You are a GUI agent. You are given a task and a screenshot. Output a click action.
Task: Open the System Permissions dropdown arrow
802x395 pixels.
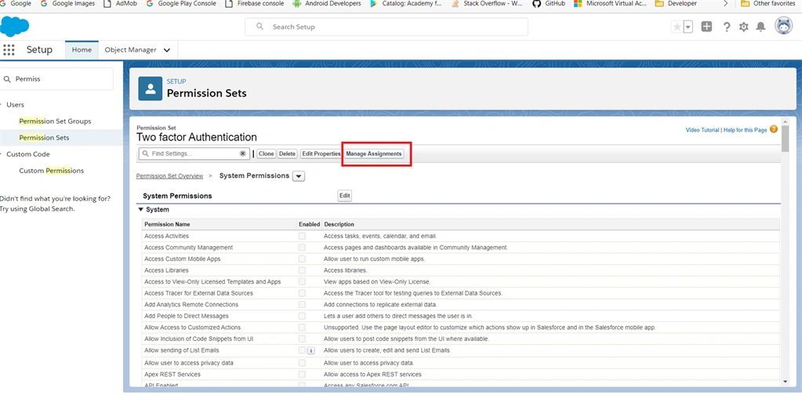299,176
